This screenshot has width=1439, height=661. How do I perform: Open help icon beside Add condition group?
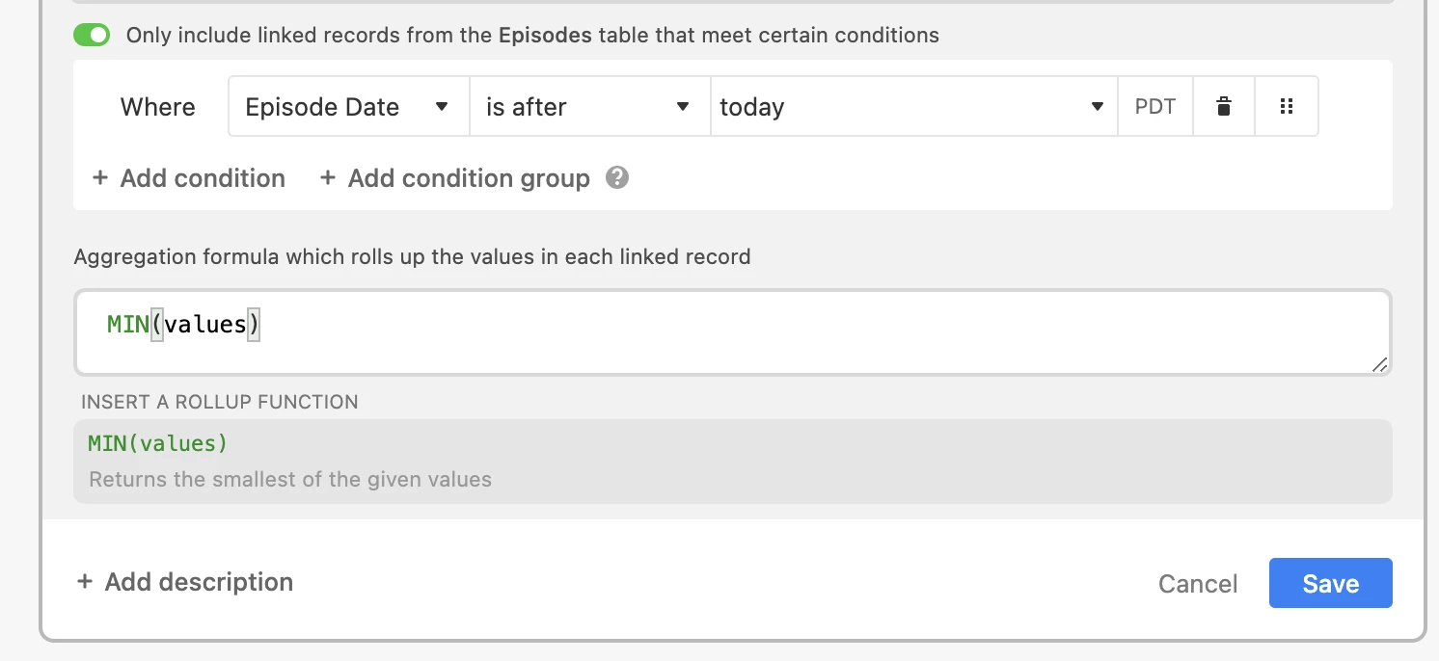coord(617,178)
